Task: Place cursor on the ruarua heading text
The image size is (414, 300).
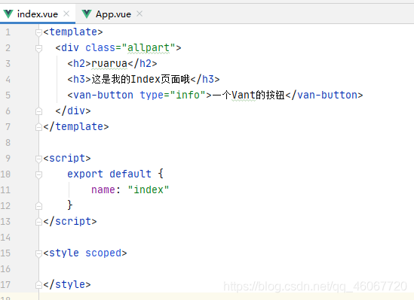Action: 109,63
